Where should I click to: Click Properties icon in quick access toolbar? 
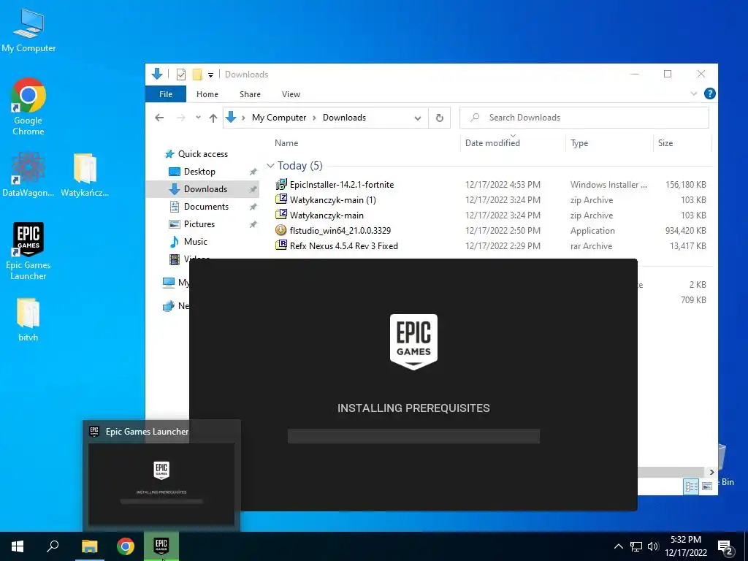[181, 75]
